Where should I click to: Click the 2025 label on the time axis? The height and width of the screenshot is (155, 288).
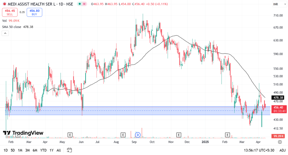(205, 142)
